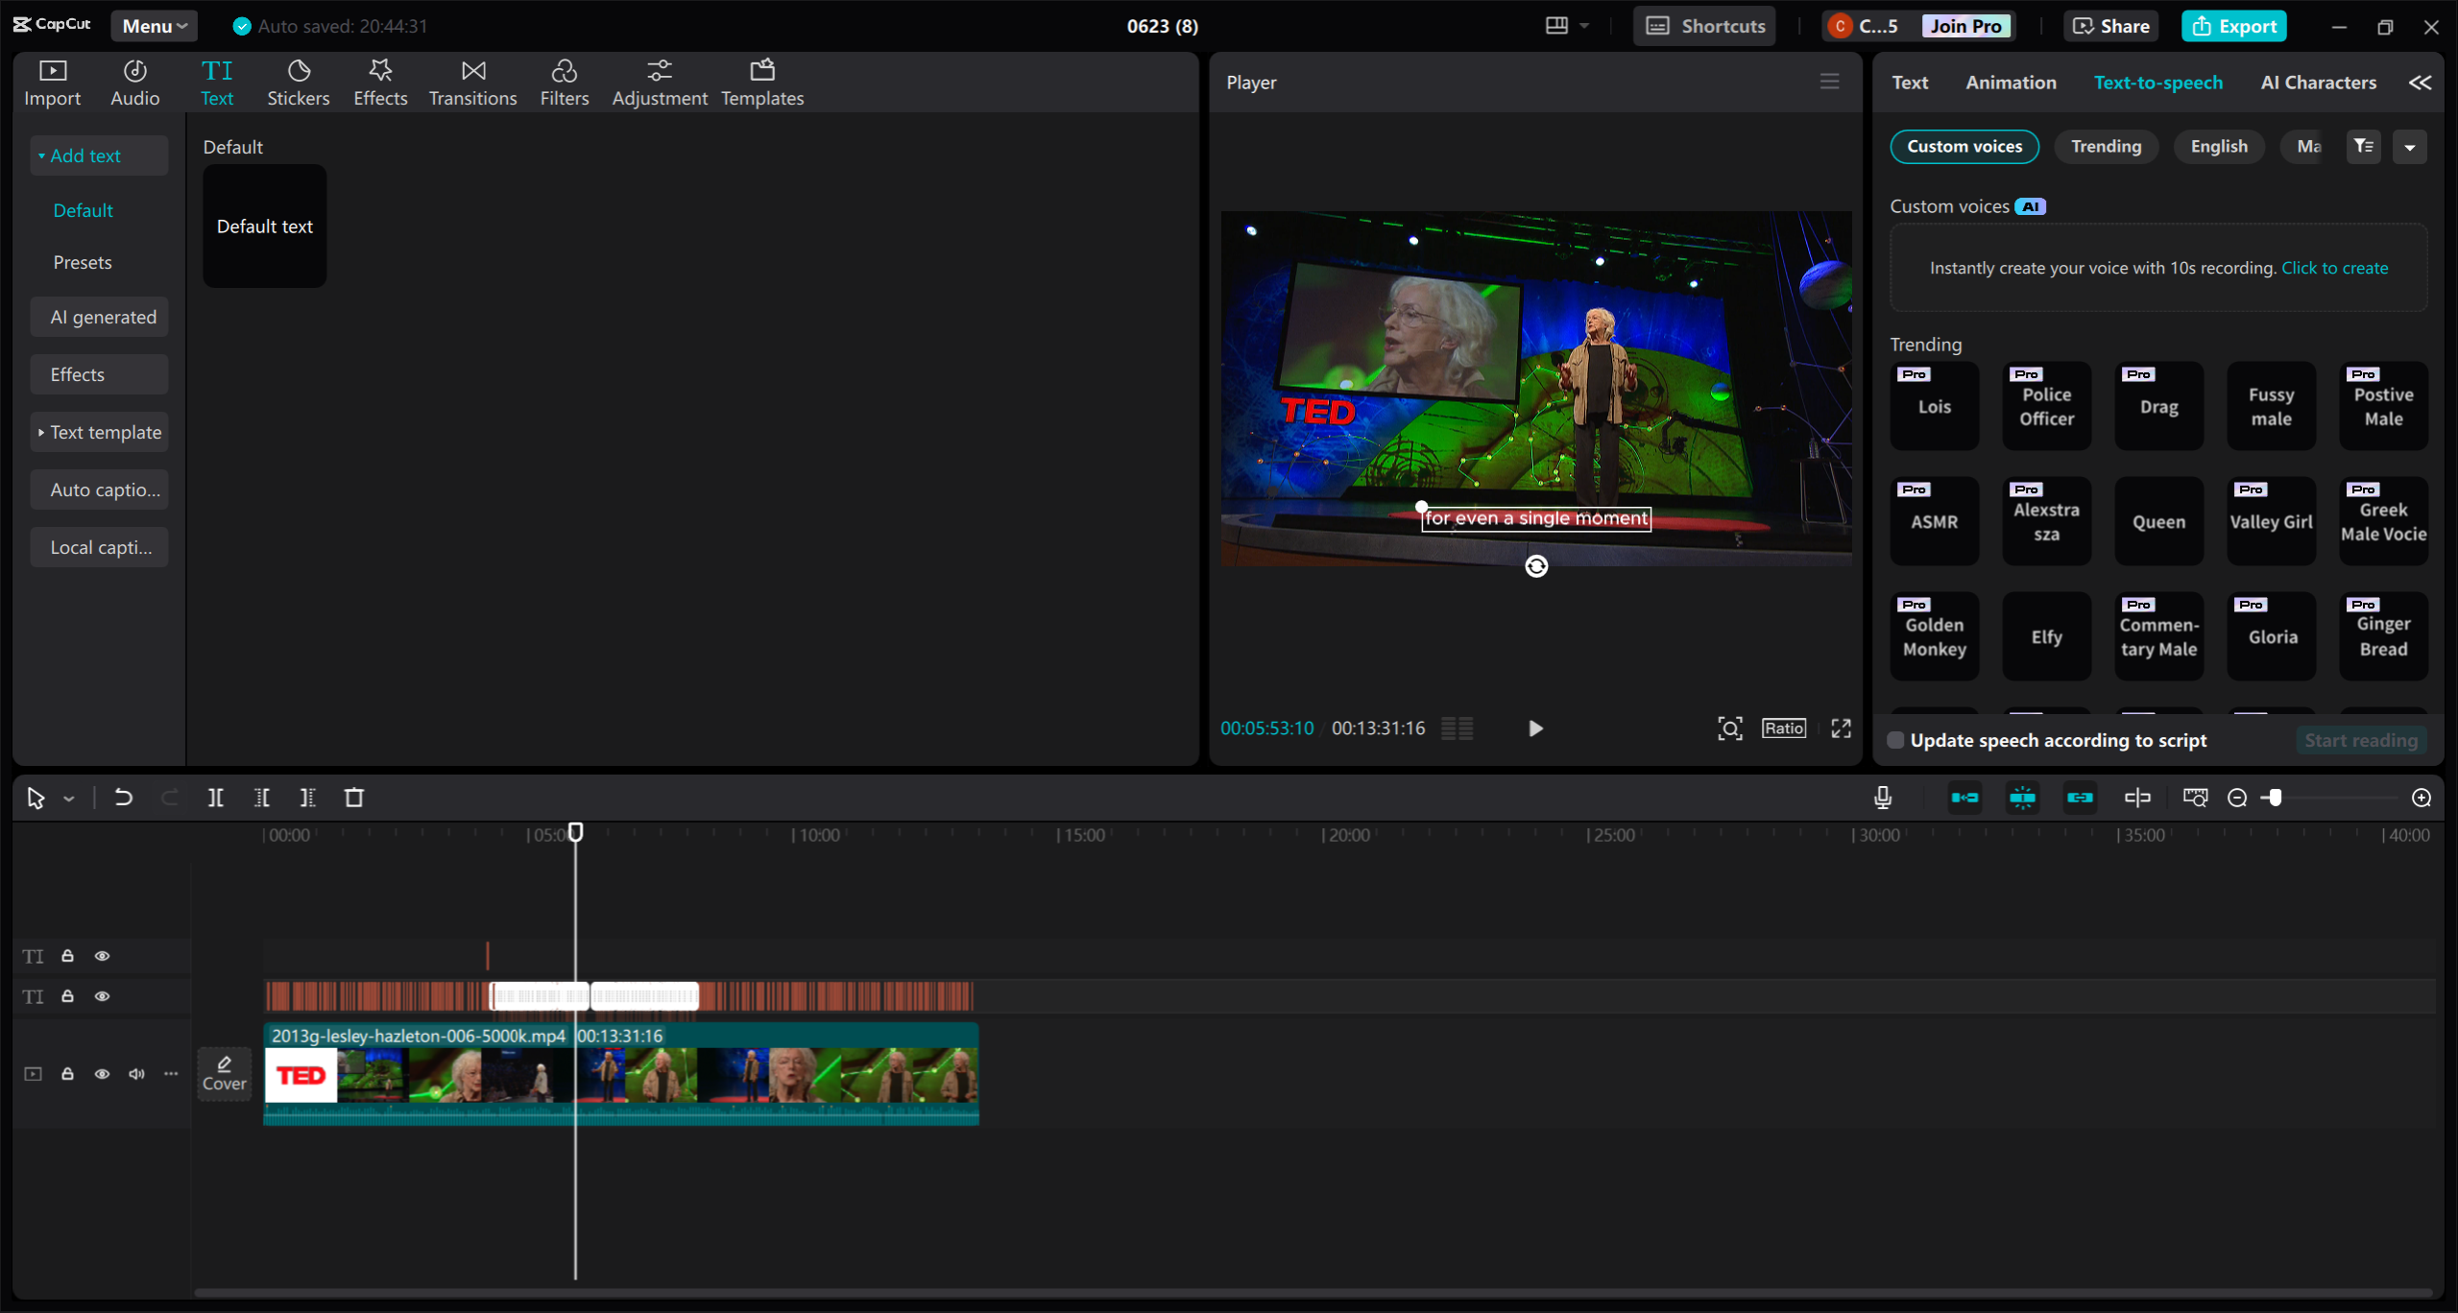Screen dimensions: 2458x1313
Task: Enable Update speech according to script
Action: pyautogui.click(x=1895, y=740)
